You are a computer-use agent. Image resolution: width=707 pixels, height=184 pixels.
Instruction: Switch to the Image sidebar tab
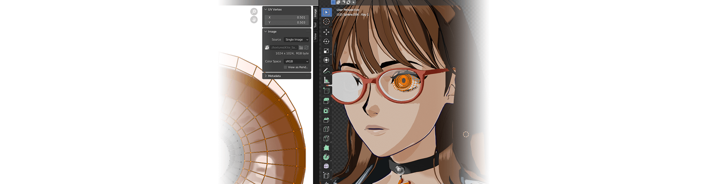pyautogui.click(x=315, y=13)
